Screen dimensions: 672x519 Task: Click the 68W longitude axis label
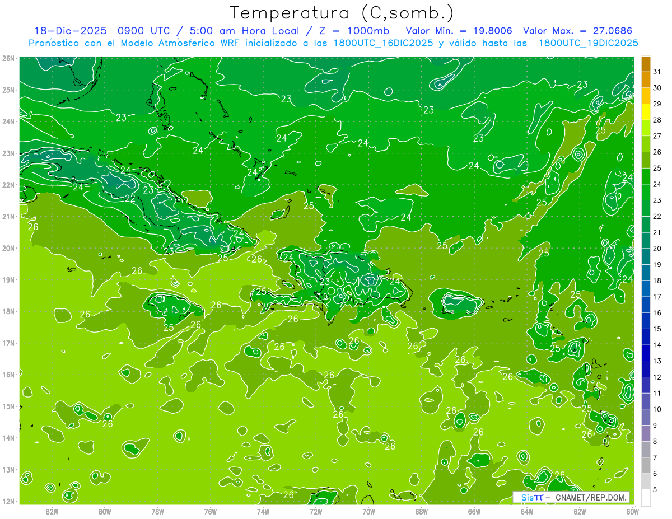point(421,511)
